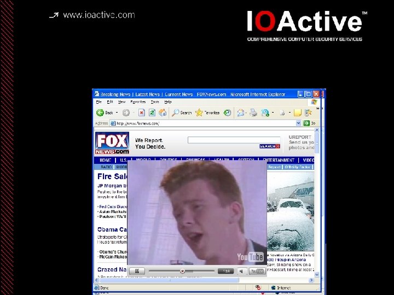394x295 pixels.
Task: Click the grey Forward arrow button
Action: [x=126, y=113]
